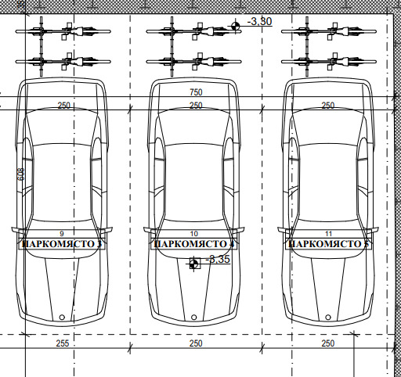The height and width of the screenshot is (377, 401).
Task: Select the lower bicycle above parking space 4
Action: click(193, 62)
